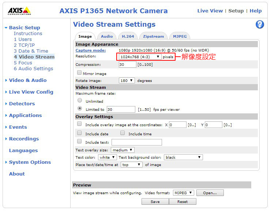This screenshot has height=211, width=271.
Task: Click the Open... preview button
Action: pyautogui.click(x=210, y=193)
